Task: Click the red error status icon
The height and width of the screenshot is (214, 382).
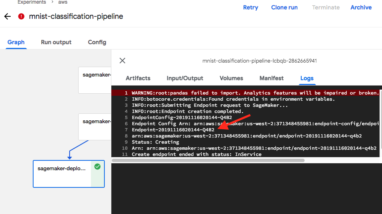Action: click(x=21, y=17)
